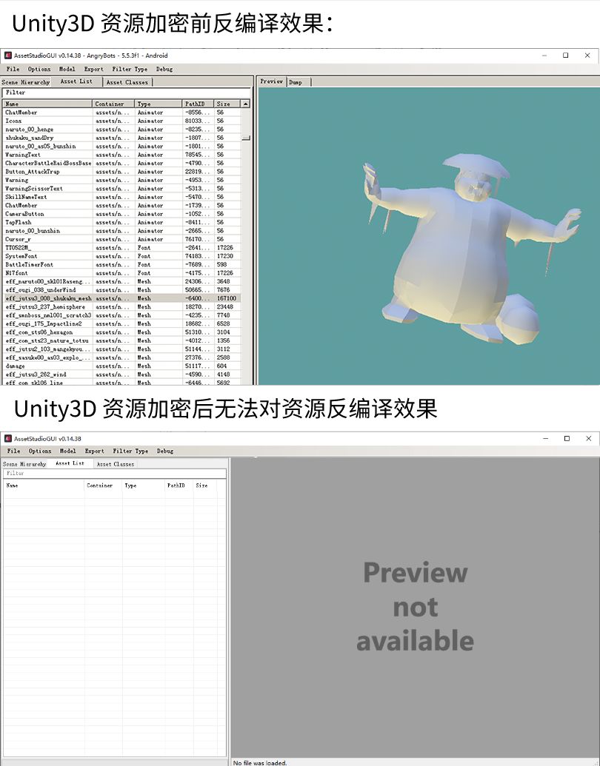Switch to Asset Classes tab in lower window
Screen dimensions: 600x766
(x=116, y=464)
